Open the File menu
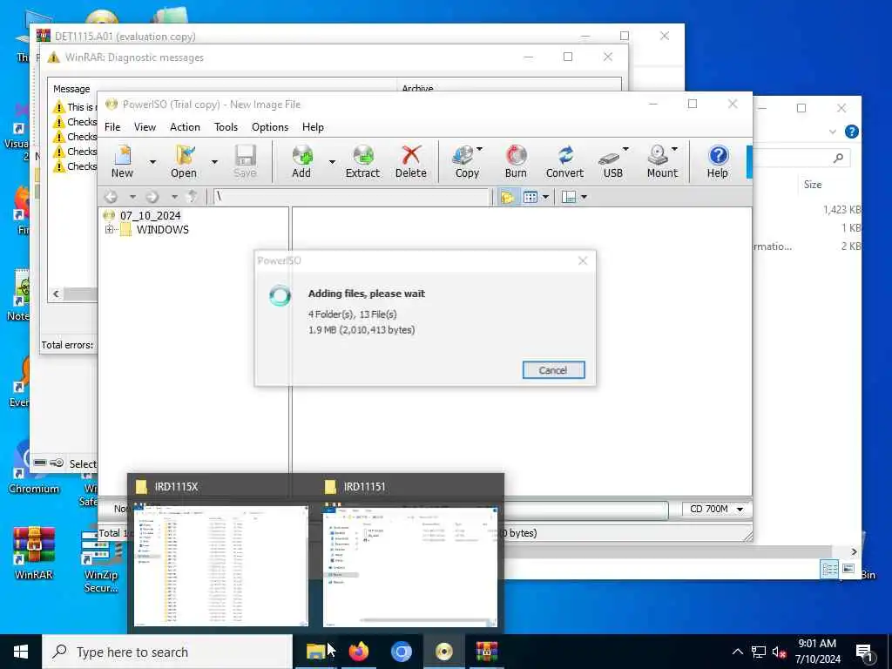This screenshot has height=669, width=892. click(112, 127)
